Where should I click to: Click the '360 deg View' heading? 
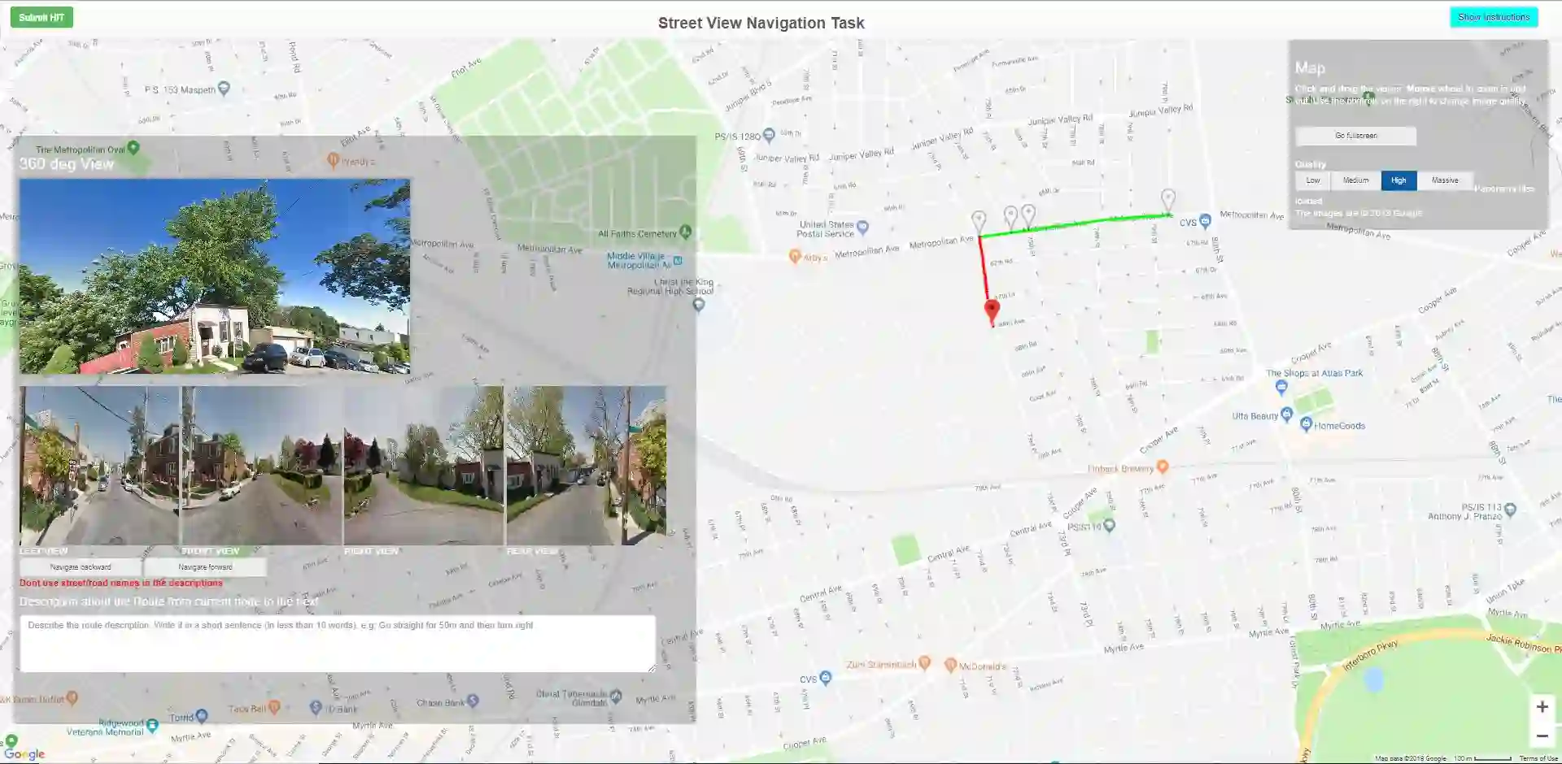(67, 163)
